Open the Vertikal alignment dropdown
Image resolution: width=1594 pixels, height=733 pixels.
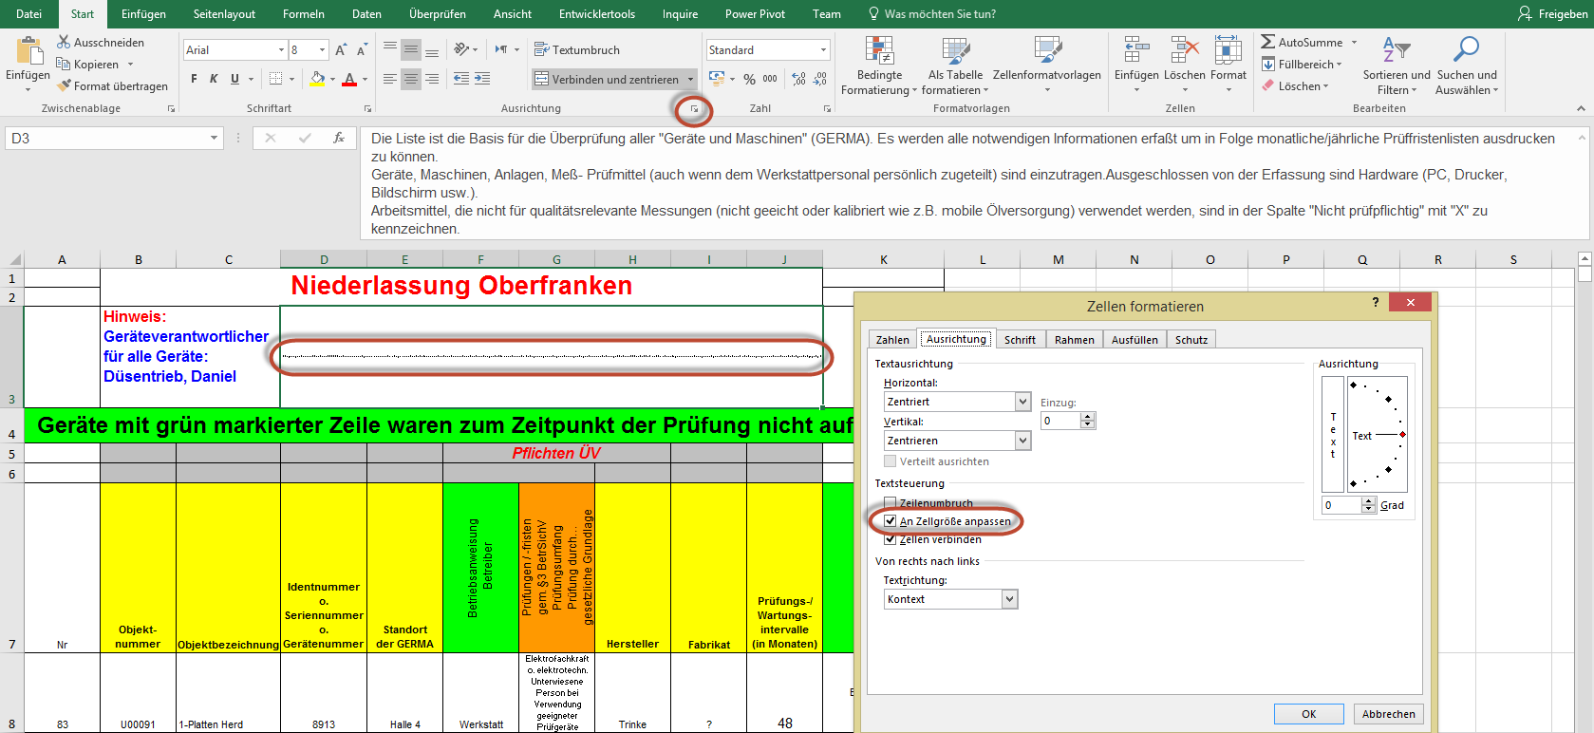[x=1022, y=441]
